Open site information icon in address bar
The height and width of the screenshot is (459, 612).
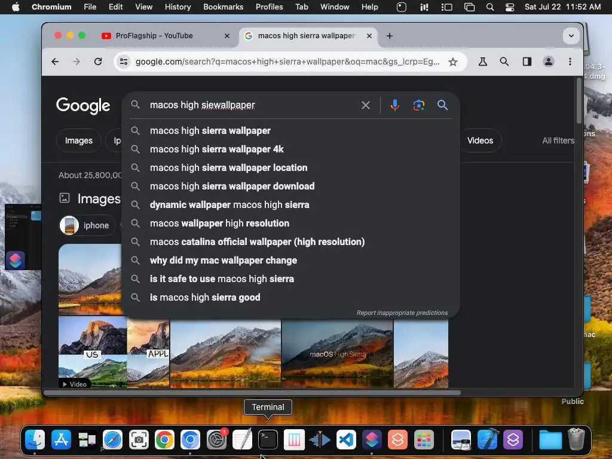pyautogui.click(x=124, y=62)
